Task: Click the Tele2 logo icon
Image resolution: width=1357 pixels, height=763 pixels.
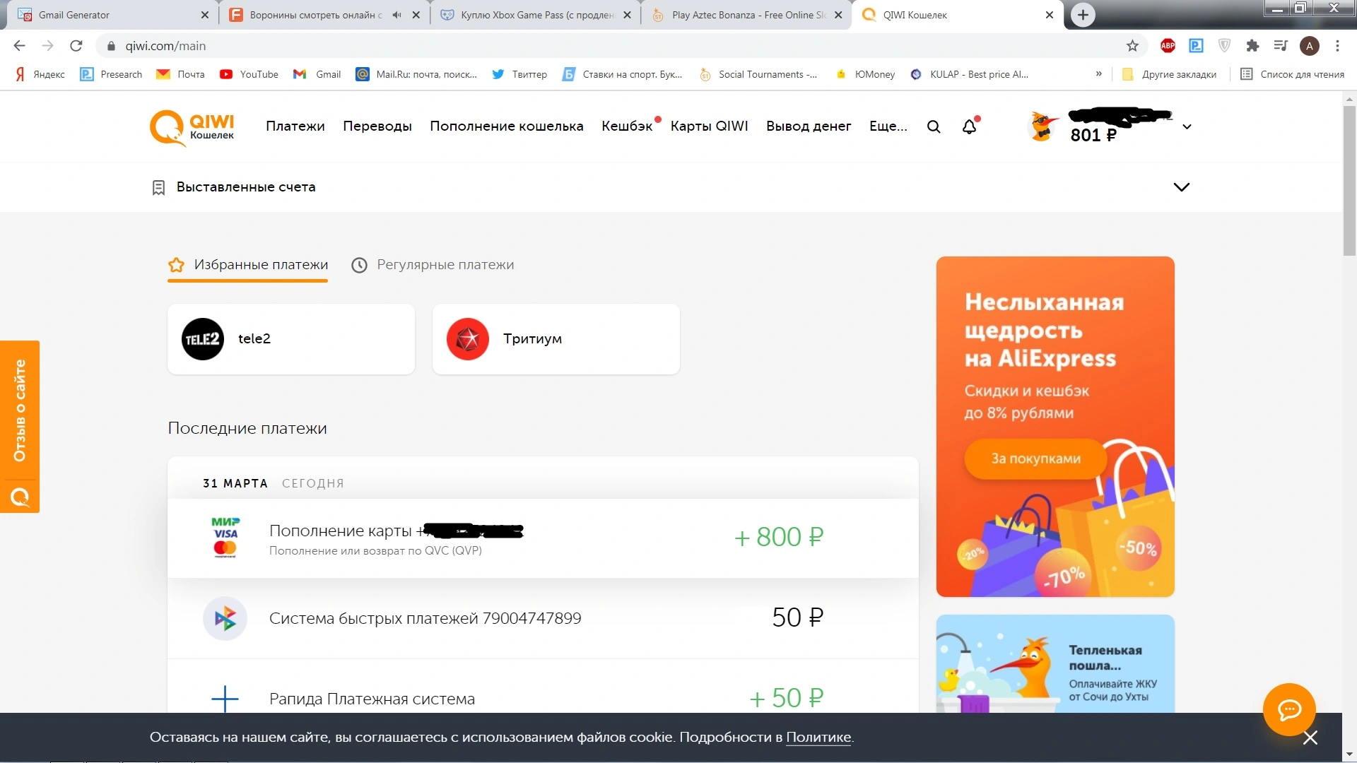Action: (x=203, y=339)
